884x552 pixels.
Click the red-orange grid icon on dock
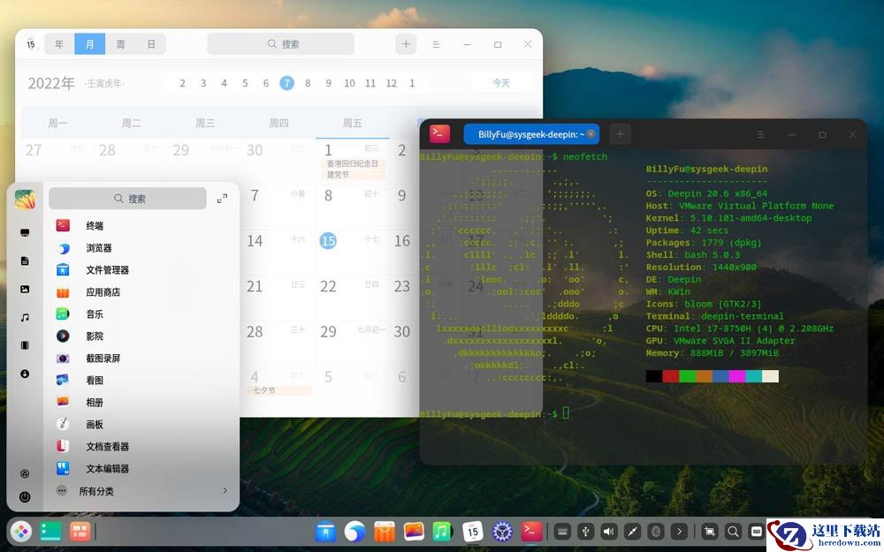tap(80, 531)
